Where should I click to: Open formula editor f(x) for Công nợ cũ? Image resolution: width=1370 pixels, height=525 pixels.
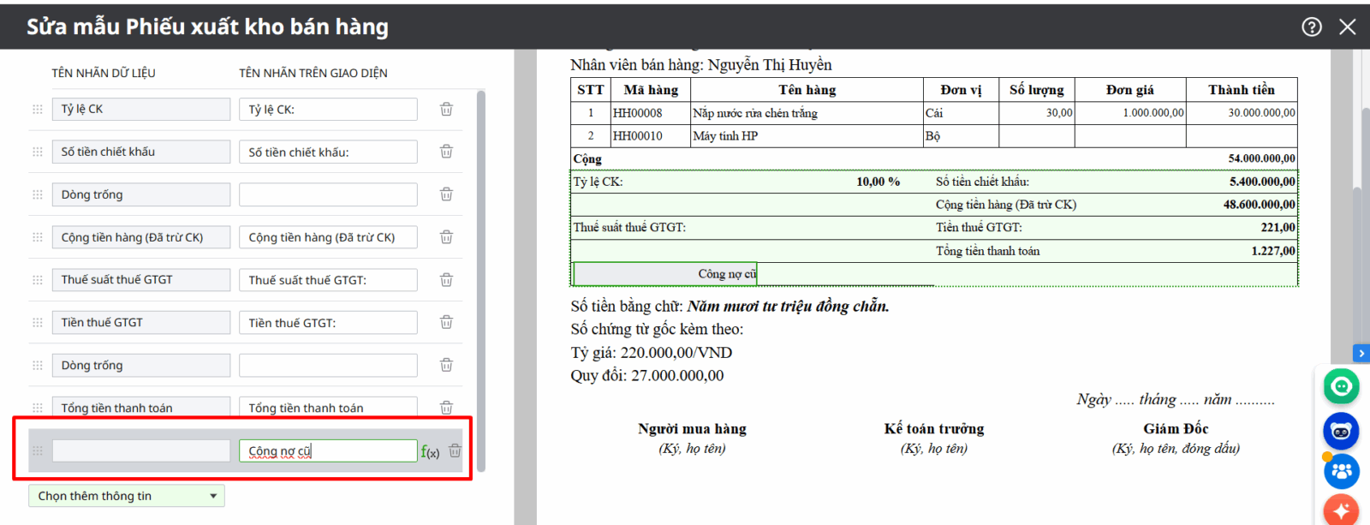pos(430,451)
